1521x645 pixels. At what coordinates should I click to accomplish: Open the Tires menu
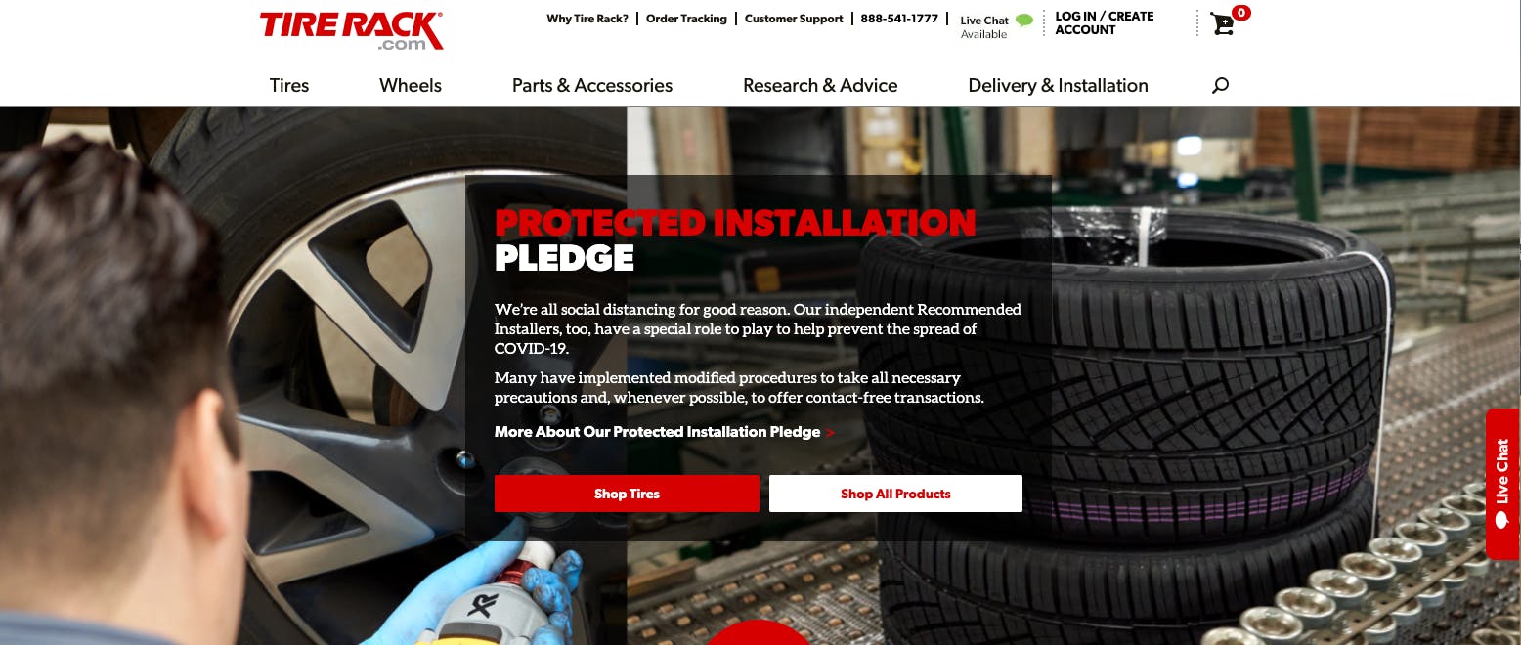click(289, 85)
